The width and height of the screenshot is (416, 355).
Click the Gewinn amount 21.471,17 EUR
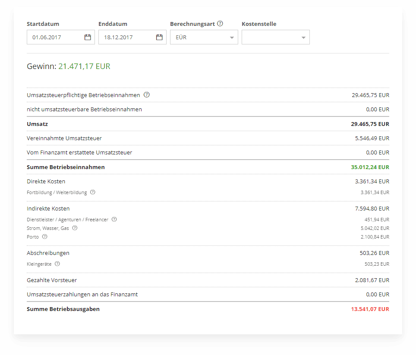coord(84,66)
